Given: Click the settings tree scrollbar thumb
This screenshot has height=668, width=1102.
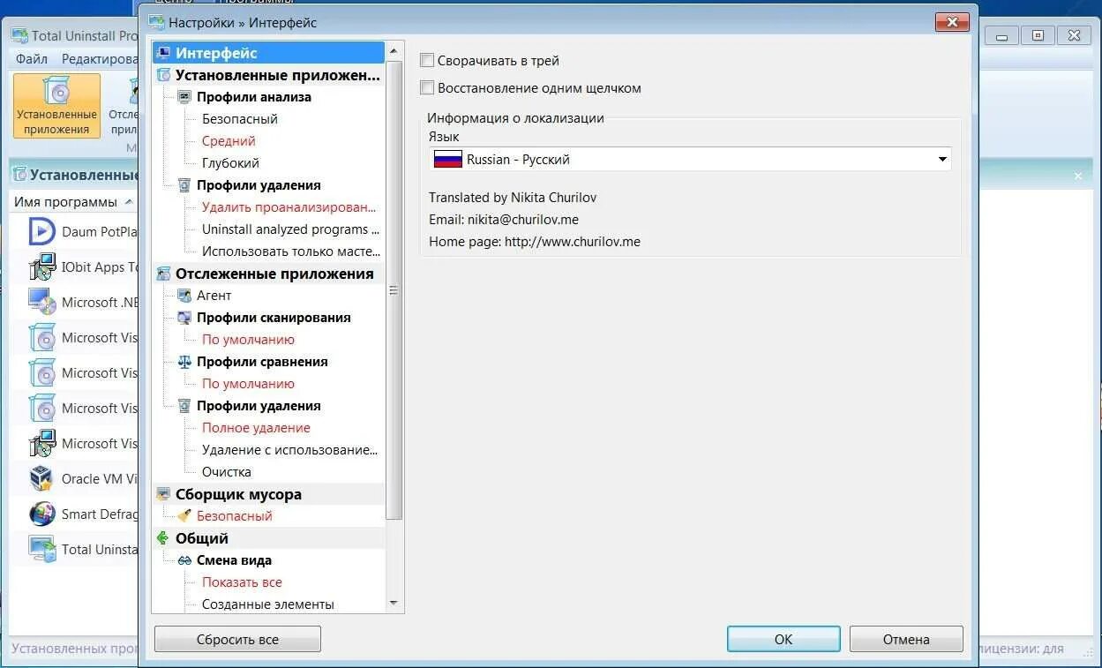Looking at the screenshot, I should (x=394, y=290).
